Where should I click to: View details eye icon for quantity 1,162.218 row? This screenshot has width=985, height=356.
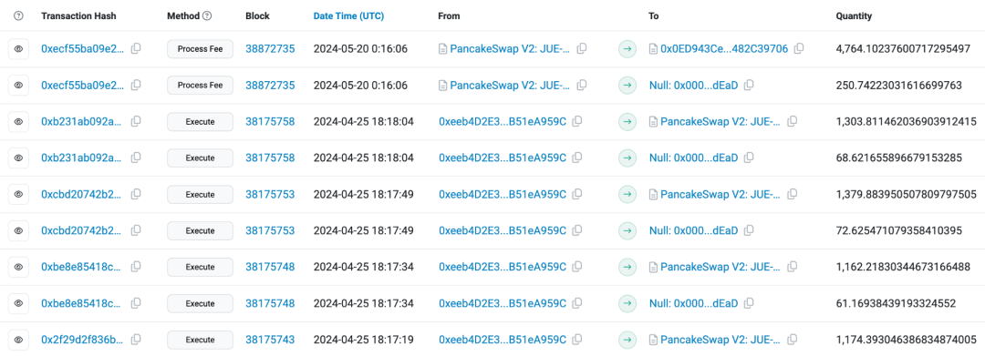pyautogui.click(x=18, y=267)
